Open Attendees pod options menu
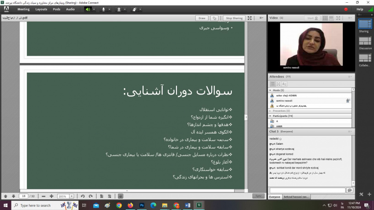Screen dimensions: 374x210 [x=350, y=77]
